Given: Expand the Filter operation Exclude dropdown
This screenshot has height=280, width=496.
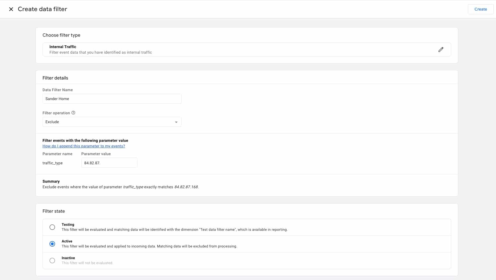Looking at the screenshot, I should coord(112,122).
